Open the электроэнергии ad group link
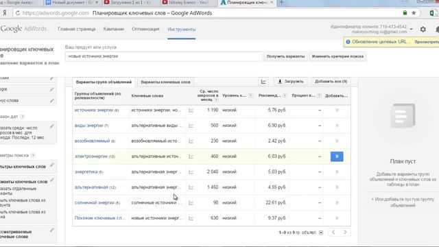Image resolution: width=439 pixels, height=247 pixels. coord(91,156)
